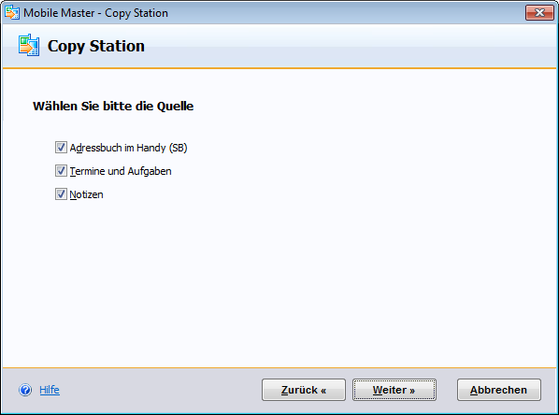559x415 pixels.
Task: Toggle Termine und Aufgaben checkbox
Action: [x=61, y=171]
